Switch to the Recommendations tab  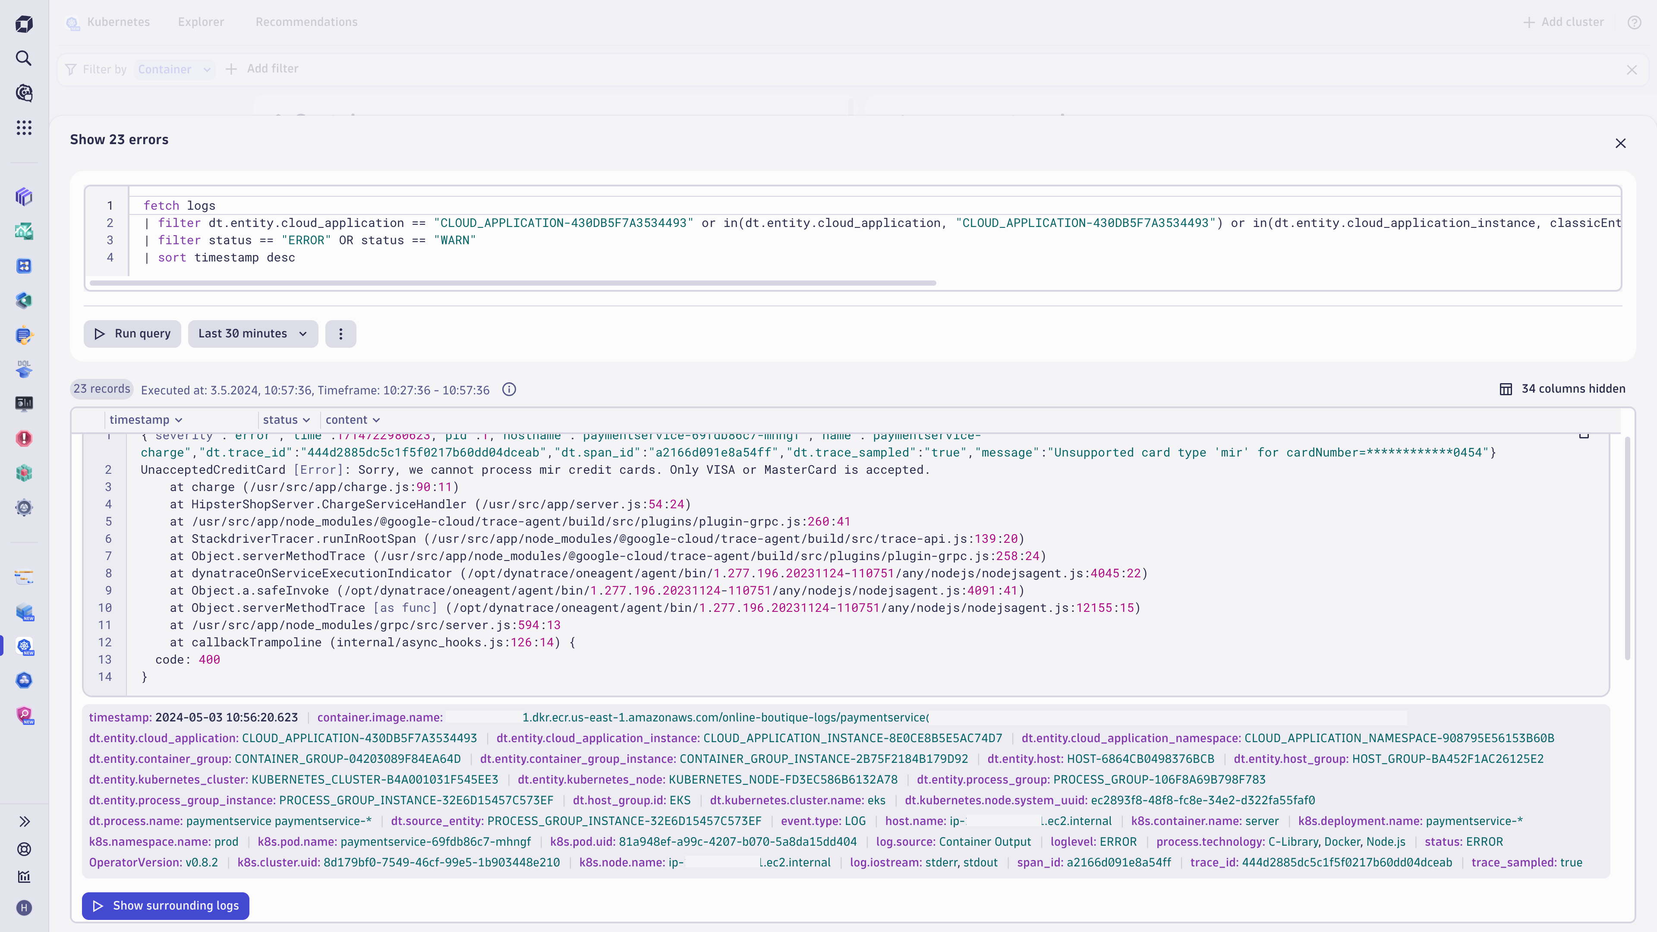click(306, 22)
